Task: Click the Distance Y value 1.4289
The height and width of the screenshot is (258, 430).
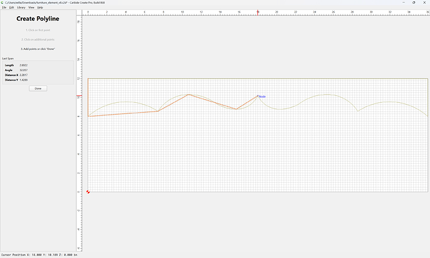Action: (x=24, y=80)
